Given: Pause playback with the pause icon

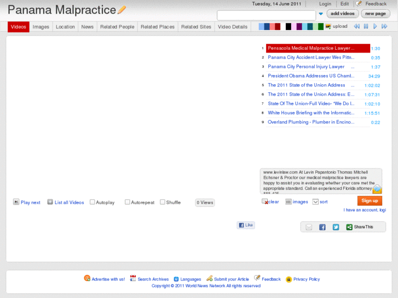Looking at the screenshot, I should tap(366, 26).
